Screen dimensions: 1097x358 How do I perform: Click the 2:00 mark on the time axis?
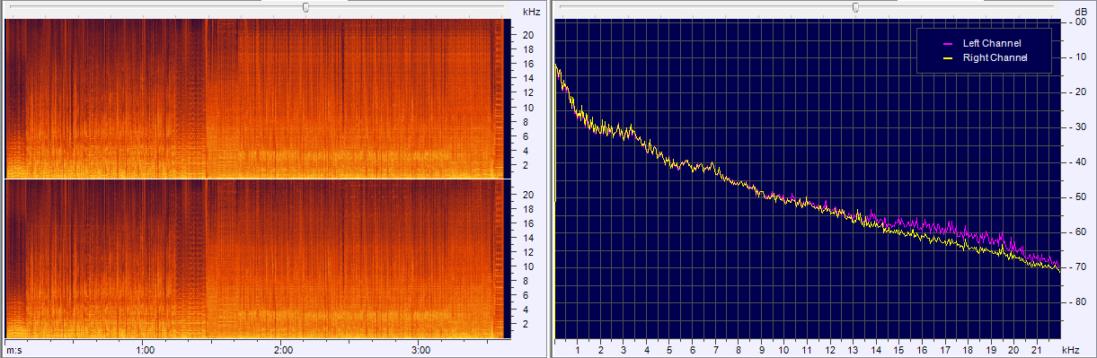pyautogui.click(x=282, y=350)
